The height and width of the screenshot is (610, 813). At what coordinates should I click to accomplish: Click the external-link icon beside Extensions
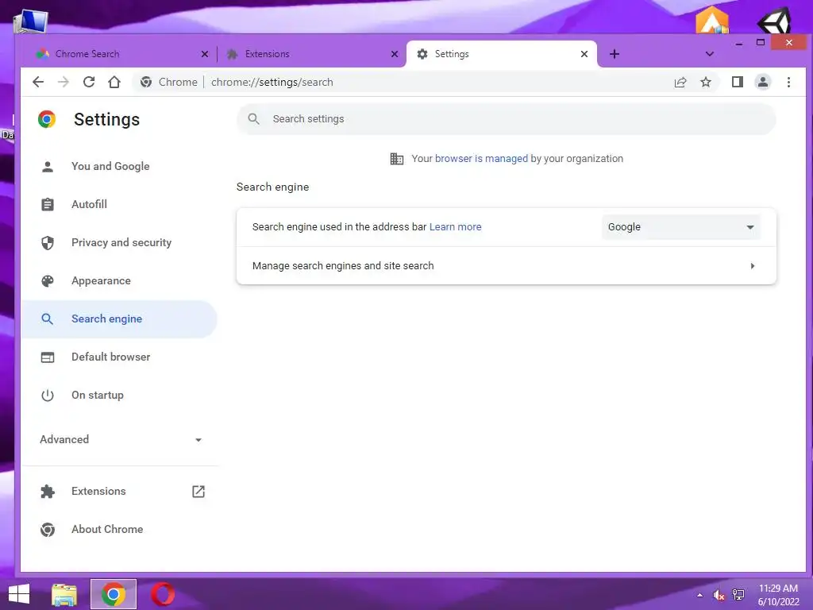click(x=198, y=491)
